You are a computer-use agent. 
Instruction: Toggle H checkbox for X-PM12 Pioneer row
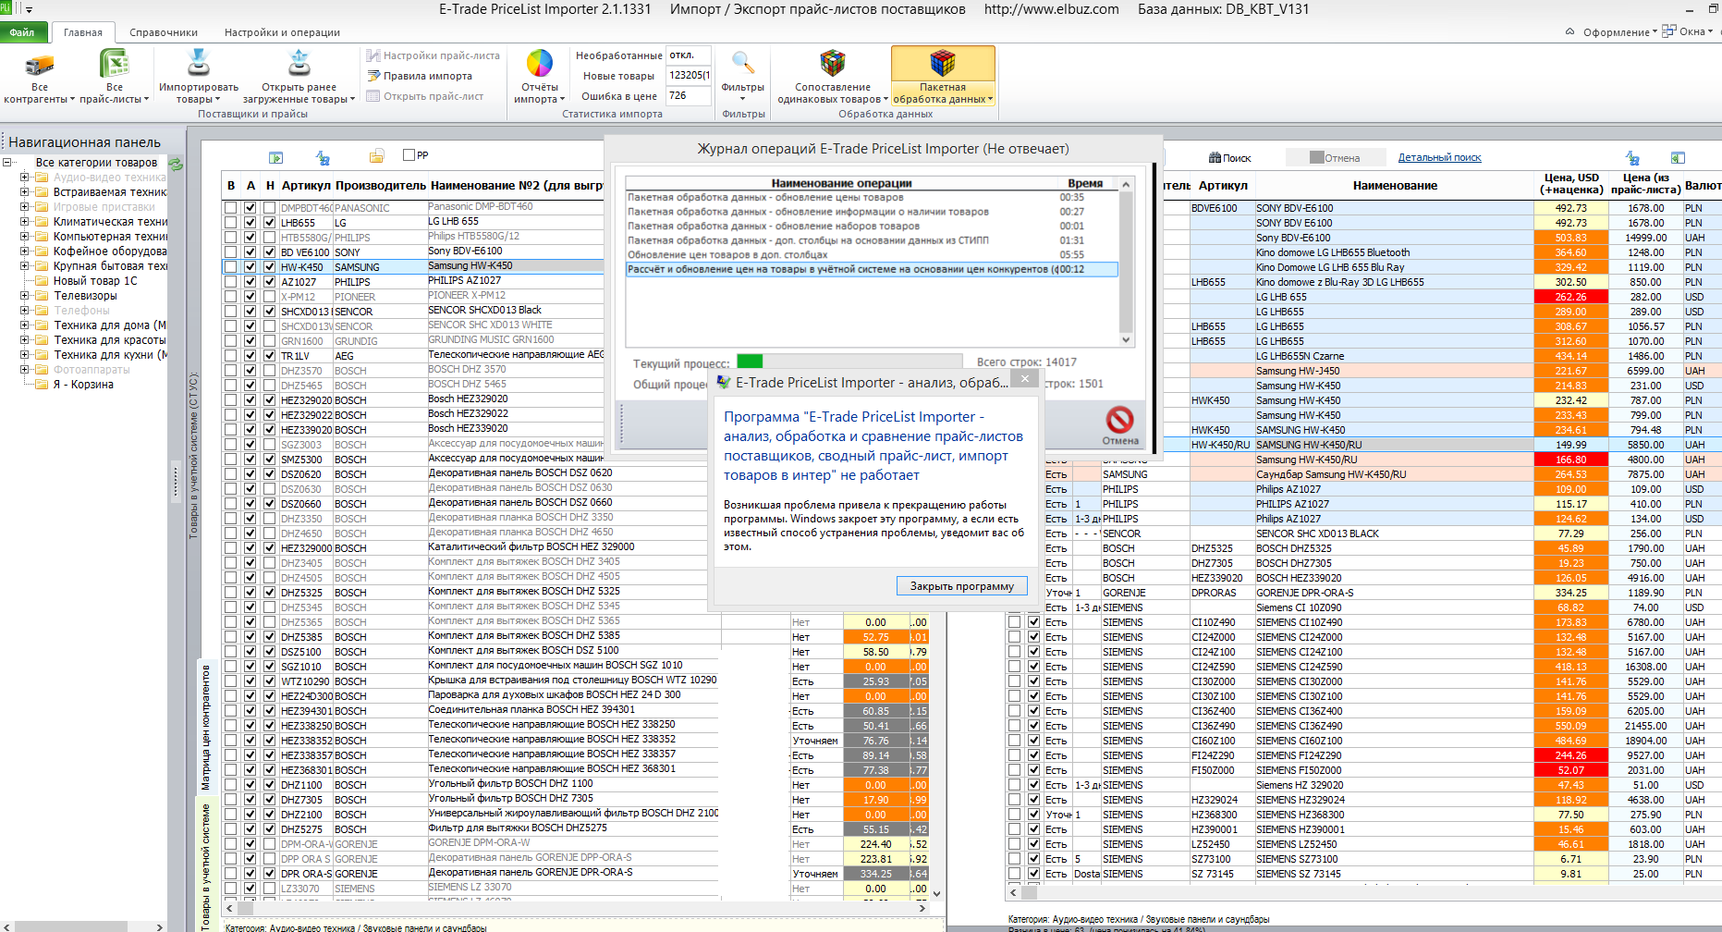(x=270, y=297)
